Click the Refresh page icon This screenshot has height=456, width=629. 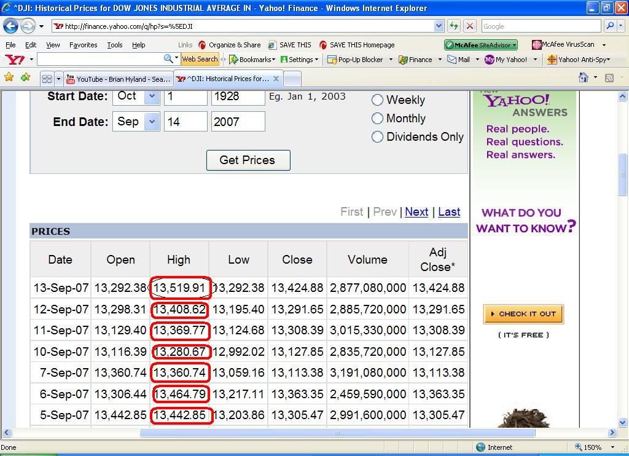pyautogui.click(x=454, y=26)
